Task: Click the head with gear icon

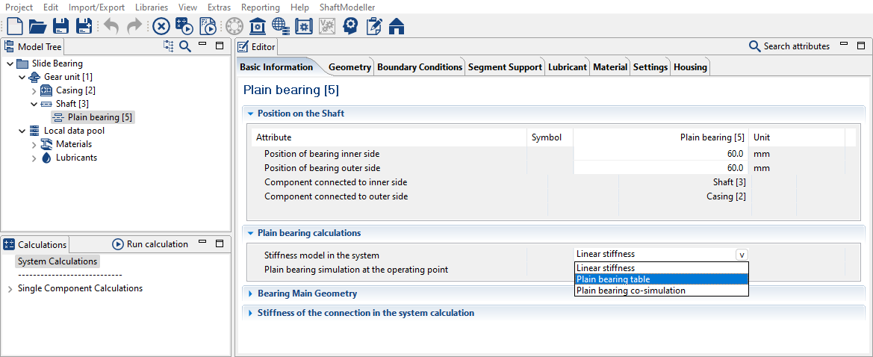Action: click(350, 26)
